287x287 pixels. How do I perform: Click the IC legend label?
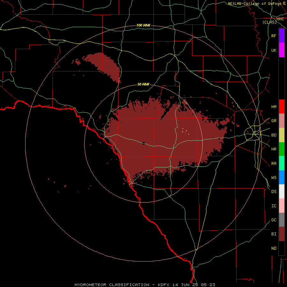[x=274, y=206]
